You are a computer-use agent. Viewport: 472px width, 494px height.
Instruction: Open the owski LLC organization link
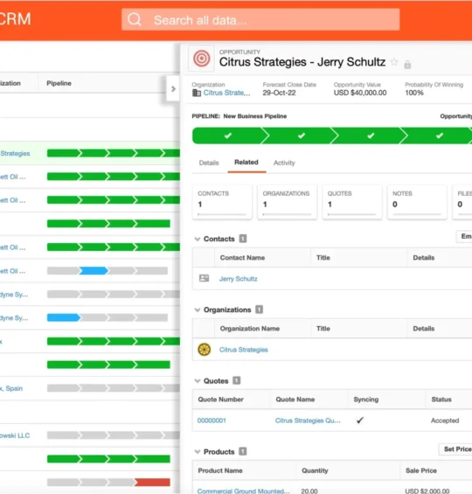point(15,435)
